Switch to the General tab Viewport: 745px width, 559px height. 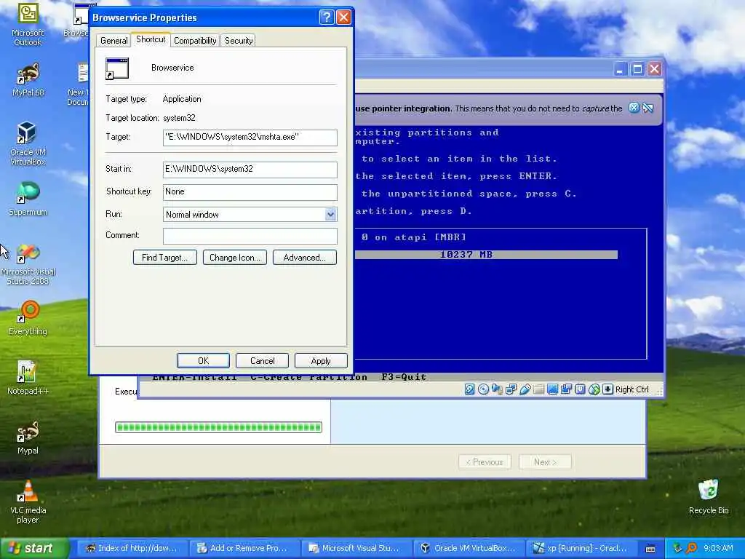(x=114, y=41)
